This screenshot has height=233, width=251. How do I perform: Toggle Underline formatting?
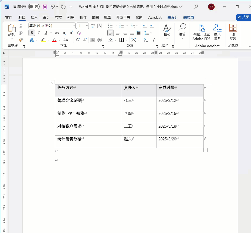pyautogui.click(x=46, y=33)
